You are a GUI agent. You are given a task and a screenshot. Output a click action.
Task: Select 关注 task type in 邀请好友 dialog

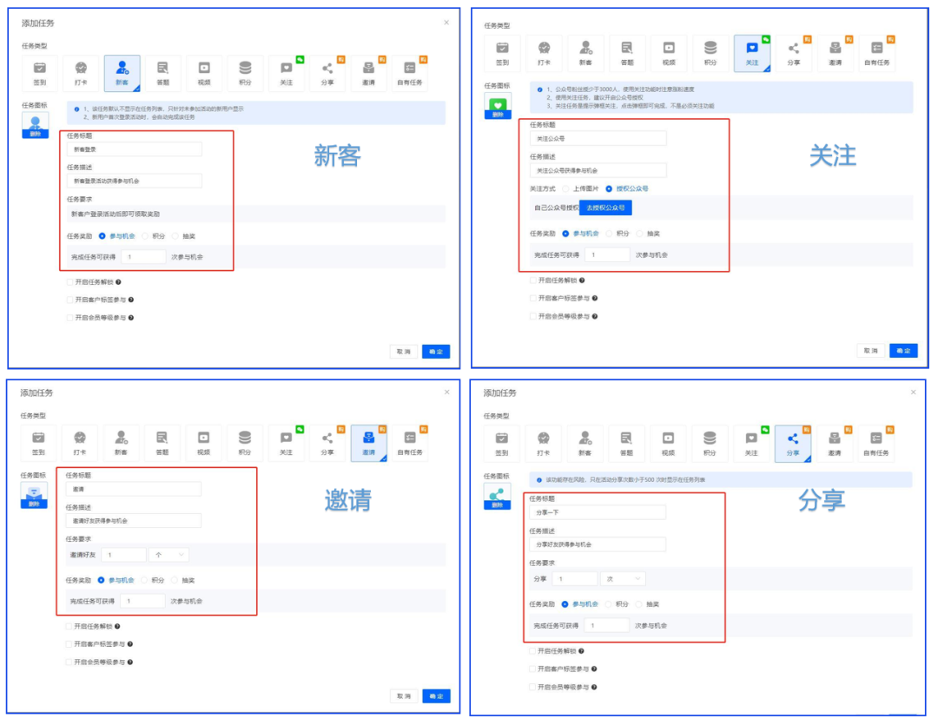point(286,443)
